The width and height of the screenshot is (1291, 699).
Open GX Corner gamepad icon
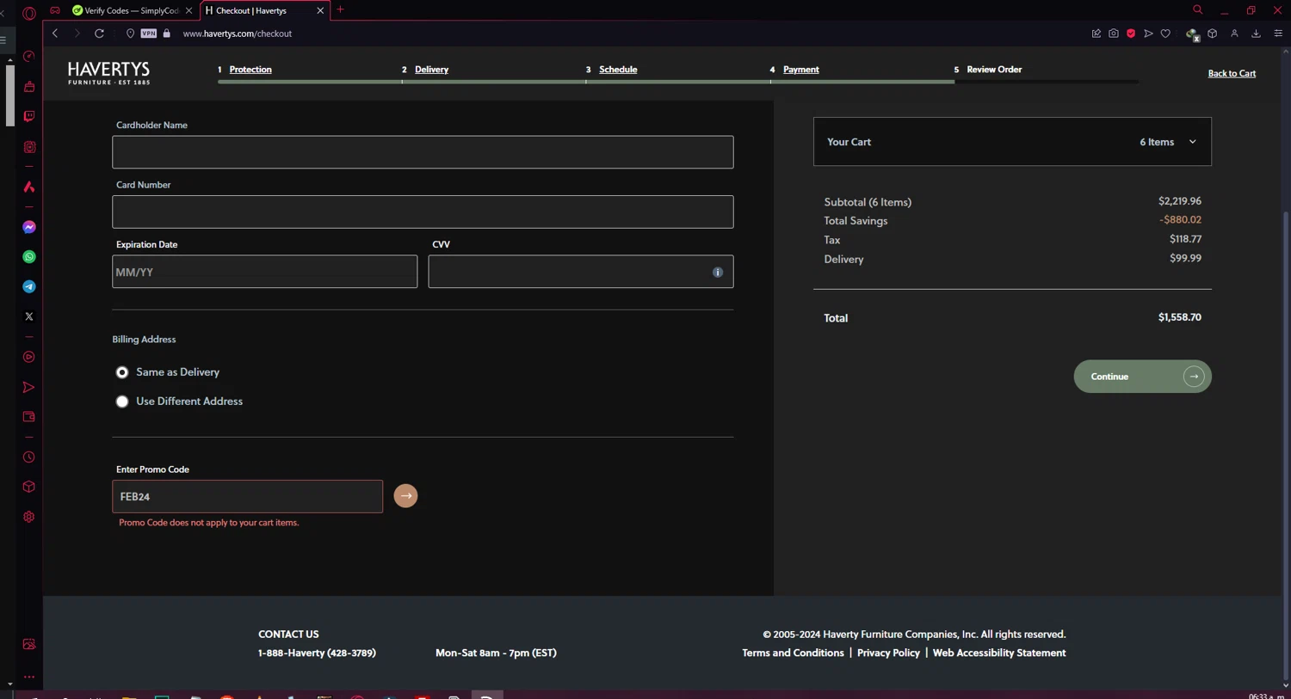tap(55, 10)
